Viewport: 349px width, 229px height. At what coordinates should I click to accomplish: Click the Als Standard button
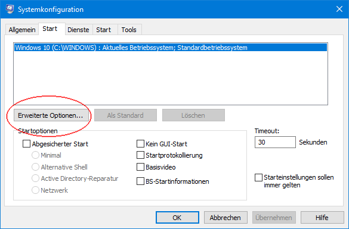click(x=125, y=115)
